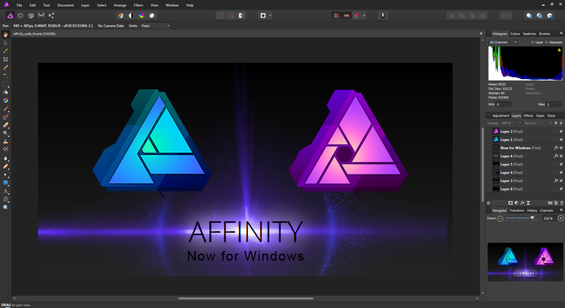Image resolution: width=565 pixels, height=308 pixels.
Task: Open the Arrange menu
Action: tap(120, 5)
